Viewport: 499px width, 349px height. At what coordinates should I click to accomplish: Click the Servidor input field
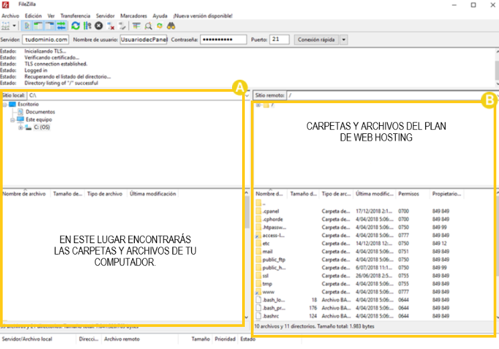[46, 40]
